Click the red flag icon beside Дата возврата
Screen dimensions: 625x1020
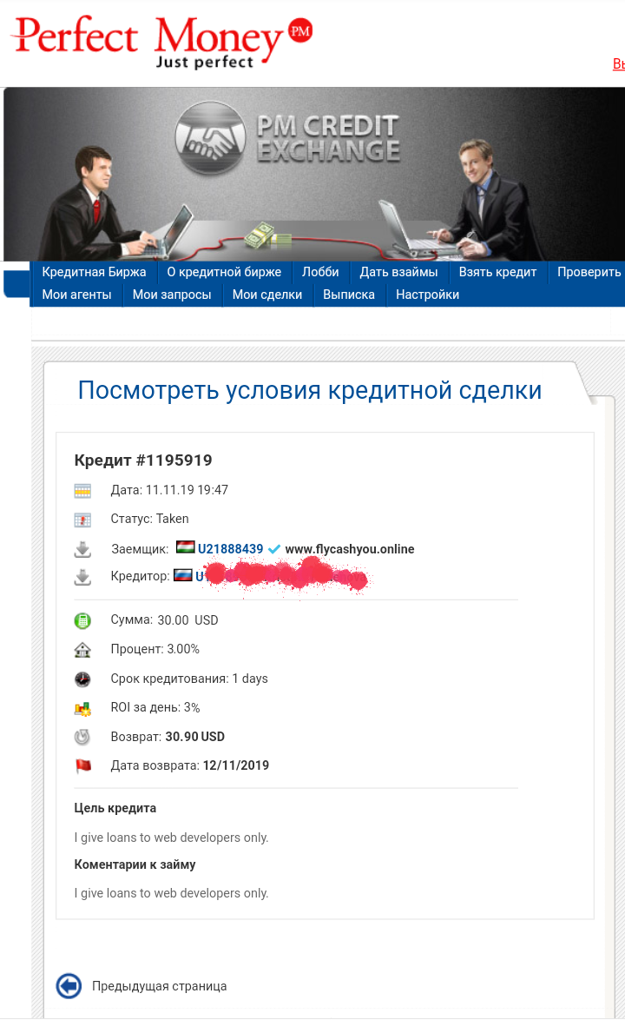coord(83,765)
